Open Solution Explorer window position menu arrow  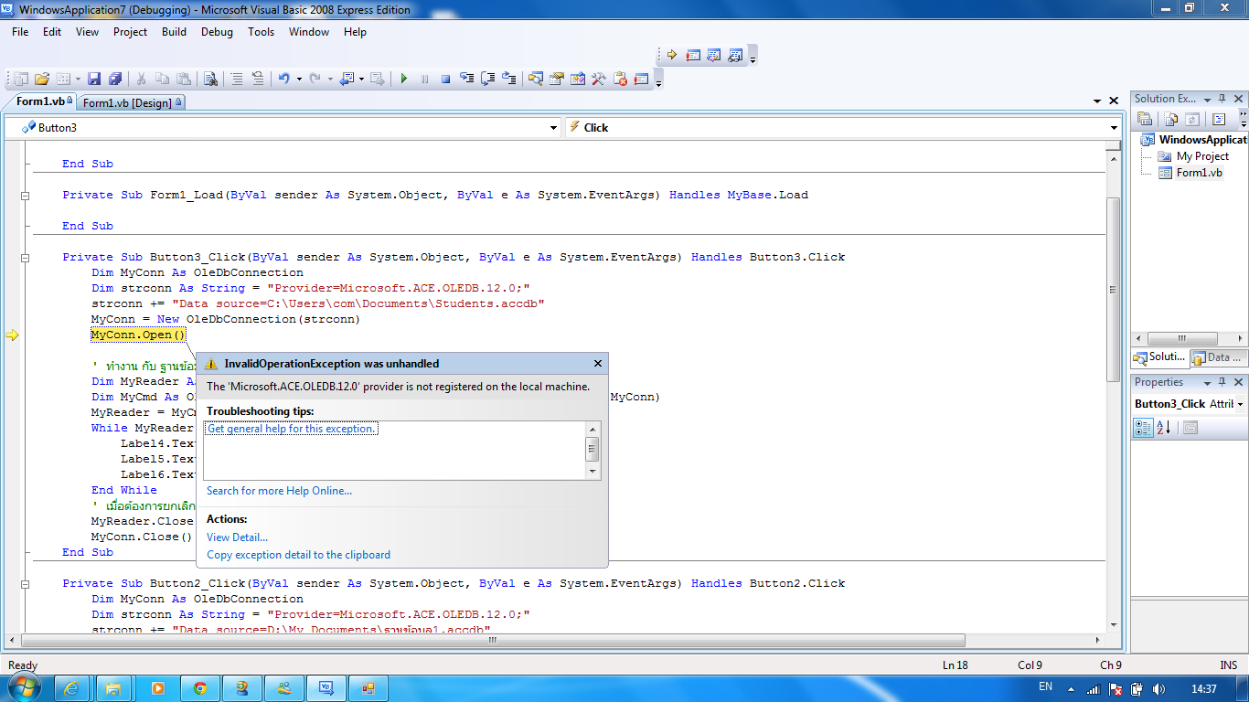(x=1208, y=99)
